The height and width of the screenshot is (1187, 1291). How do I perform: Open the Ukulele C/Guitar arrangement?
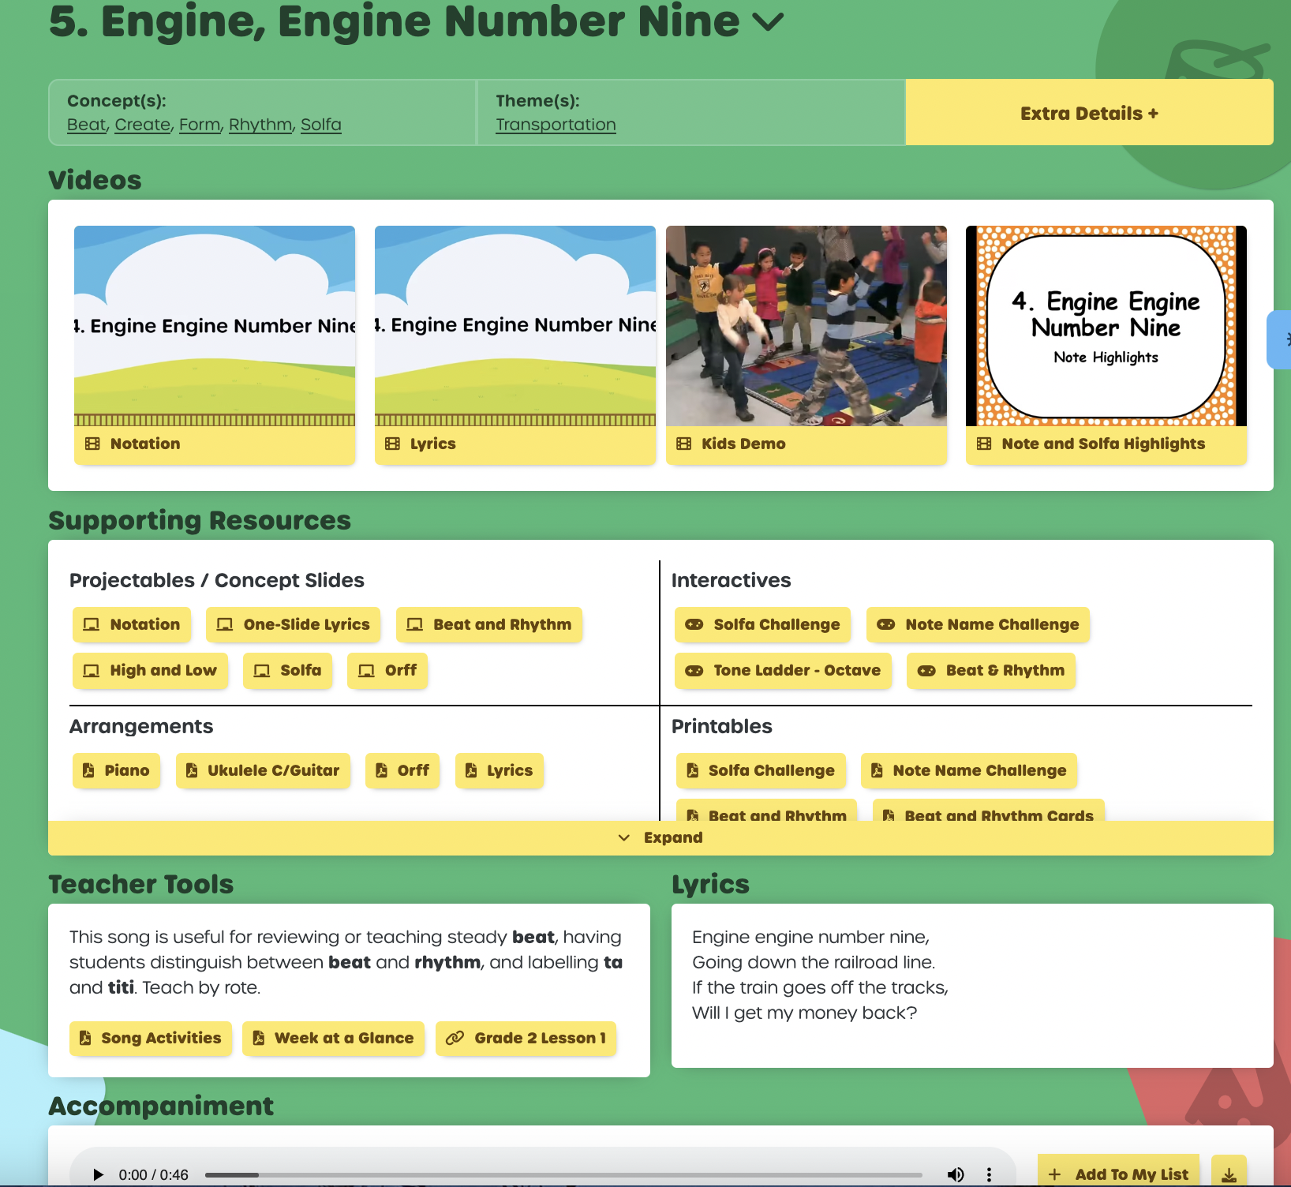[263, 770]
